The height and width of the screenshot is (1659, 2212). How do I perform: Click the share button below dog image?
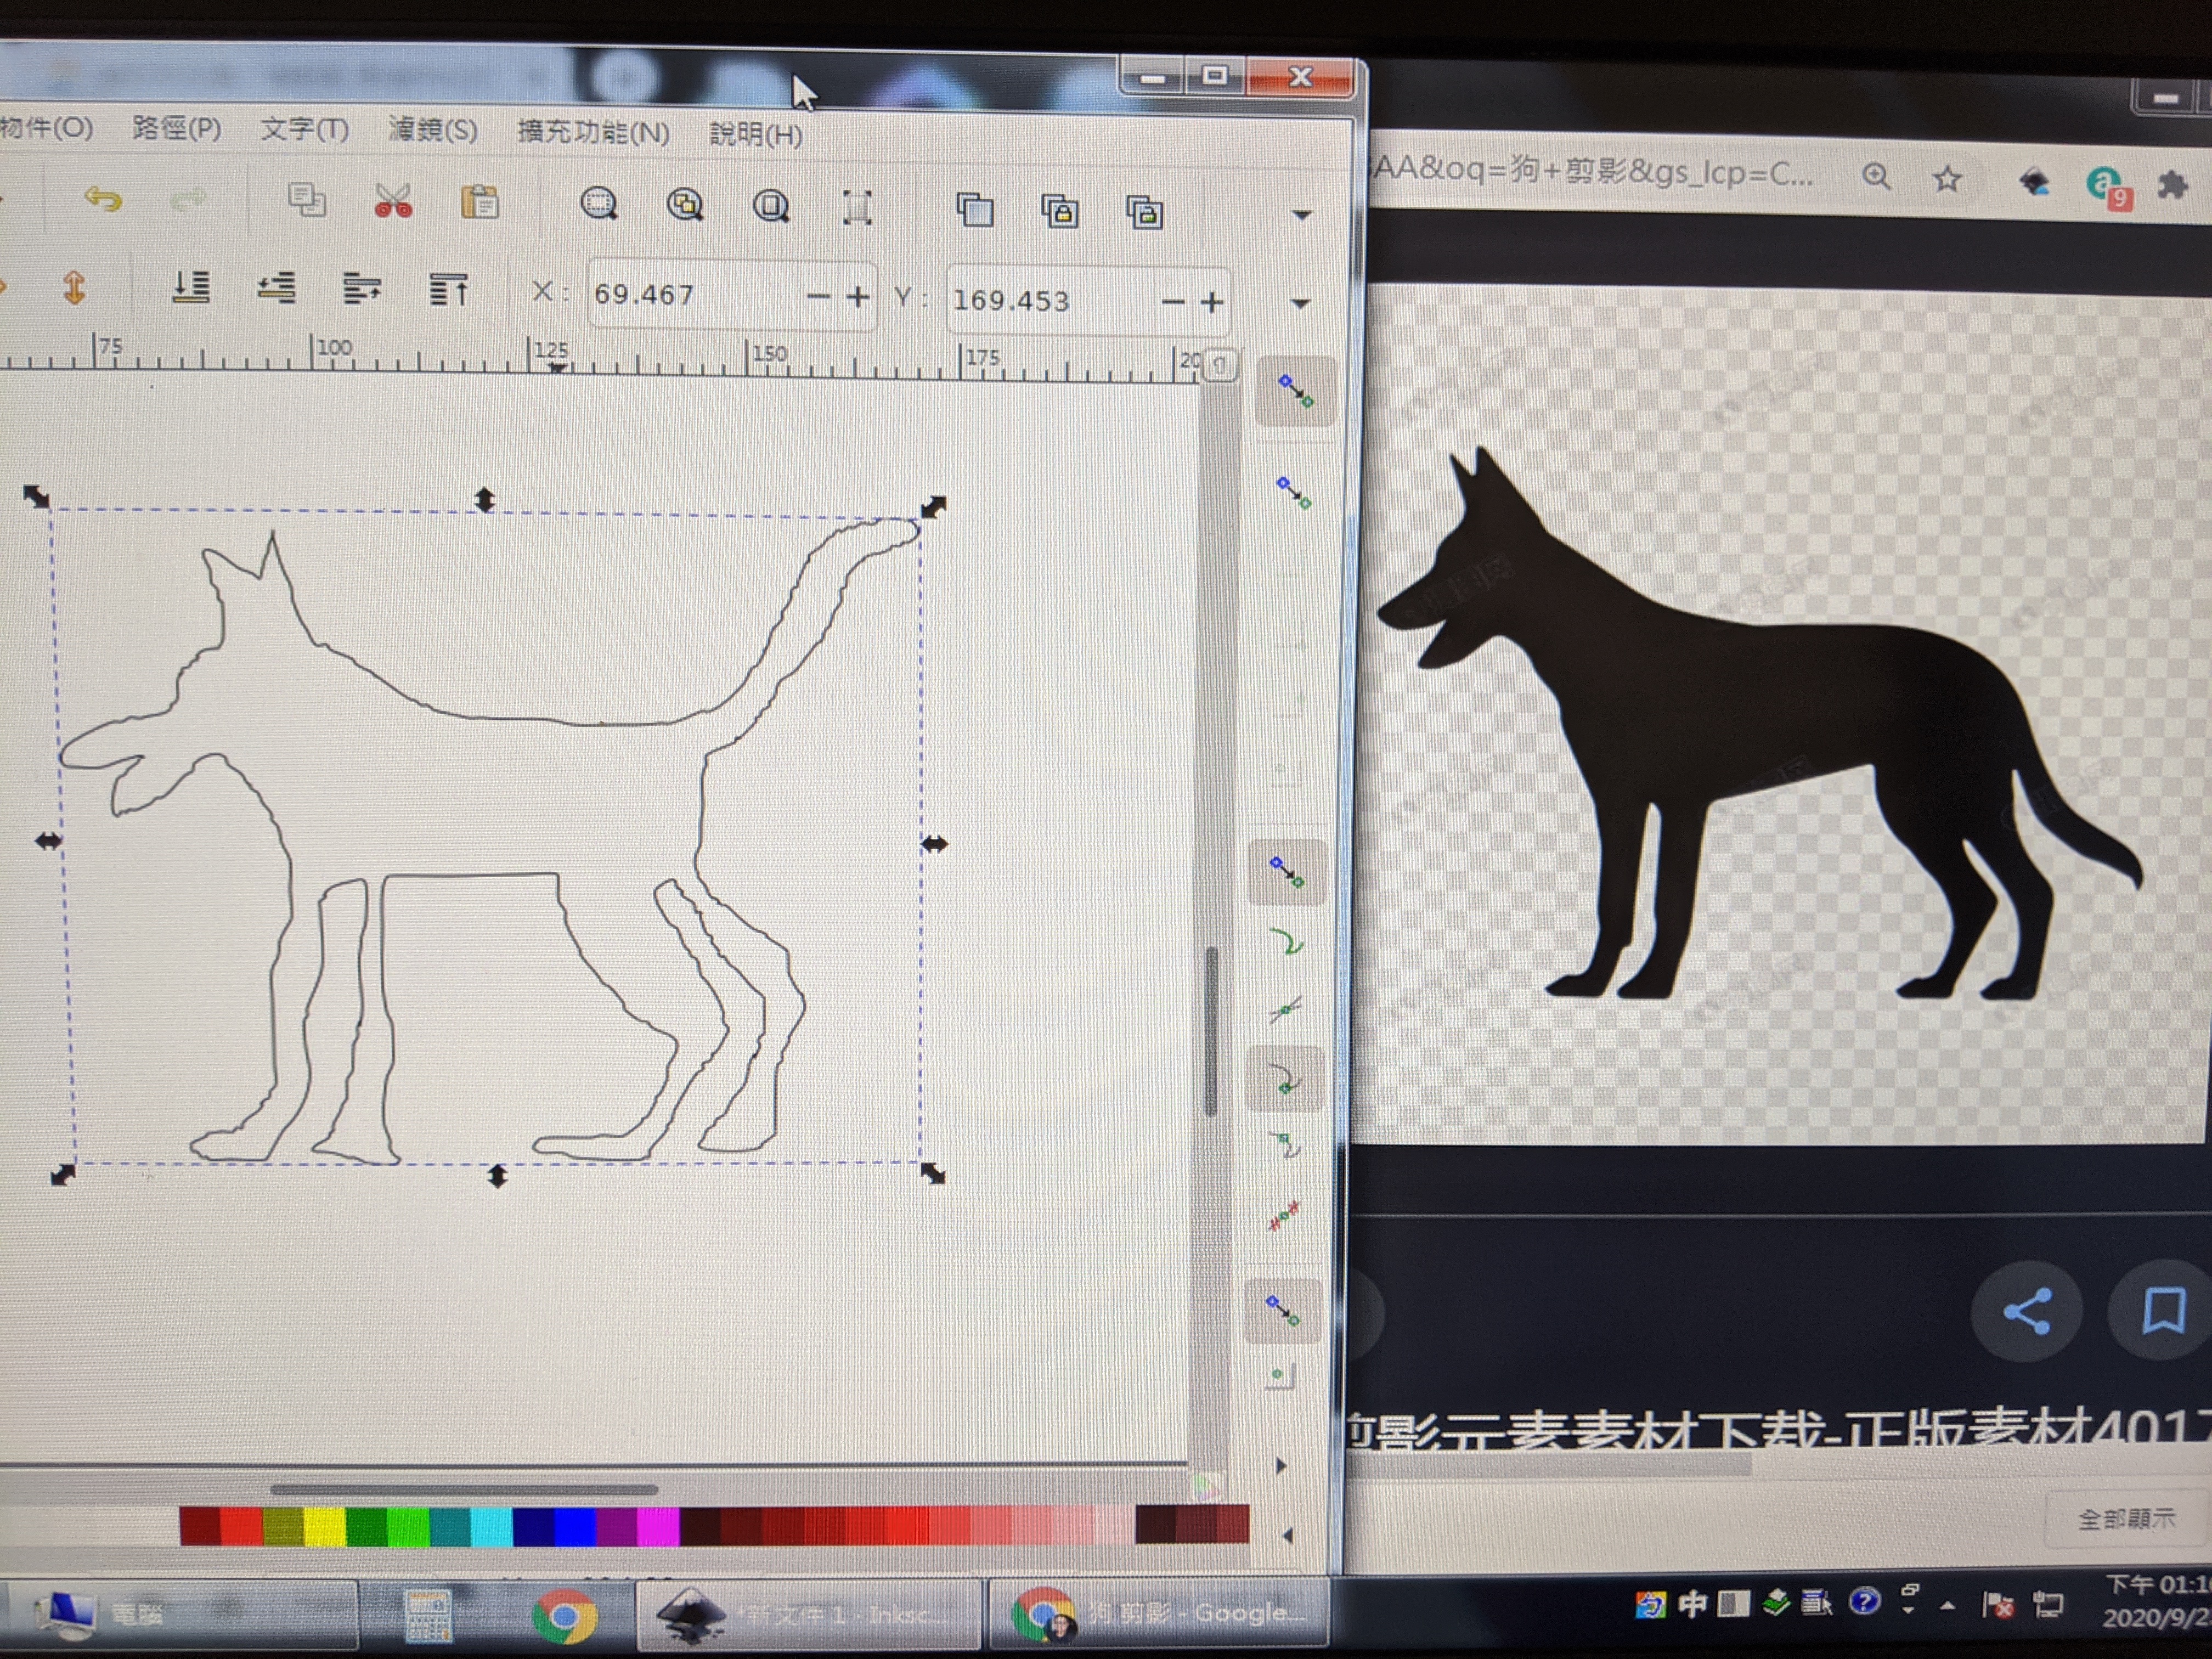2026,1311
